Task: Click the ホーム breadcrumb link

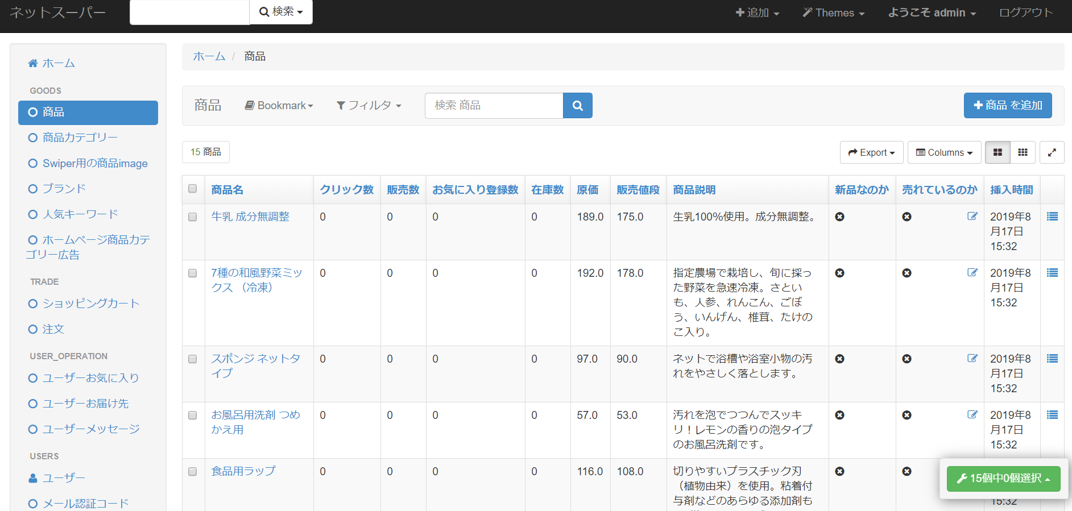Action: (209, 56)
